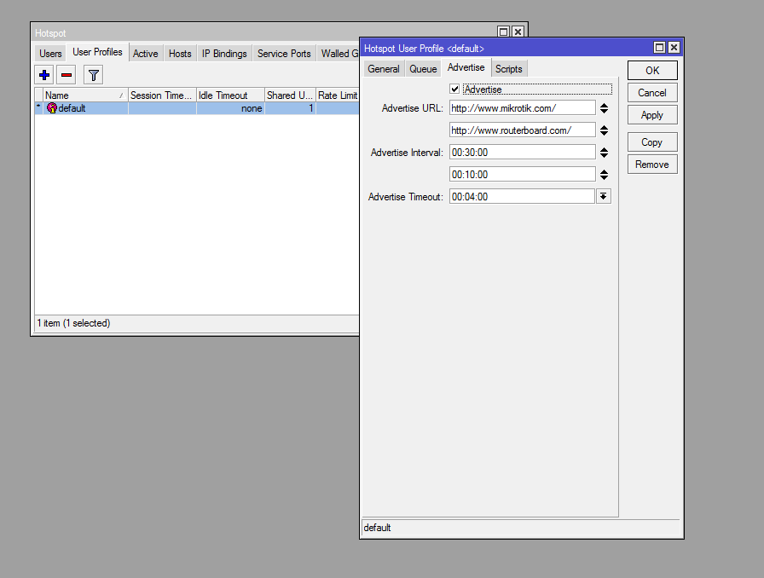Screen dimensions: 764x578
Task: Open Walled Garden tab in Hotspot window
Action: (339, 54)
